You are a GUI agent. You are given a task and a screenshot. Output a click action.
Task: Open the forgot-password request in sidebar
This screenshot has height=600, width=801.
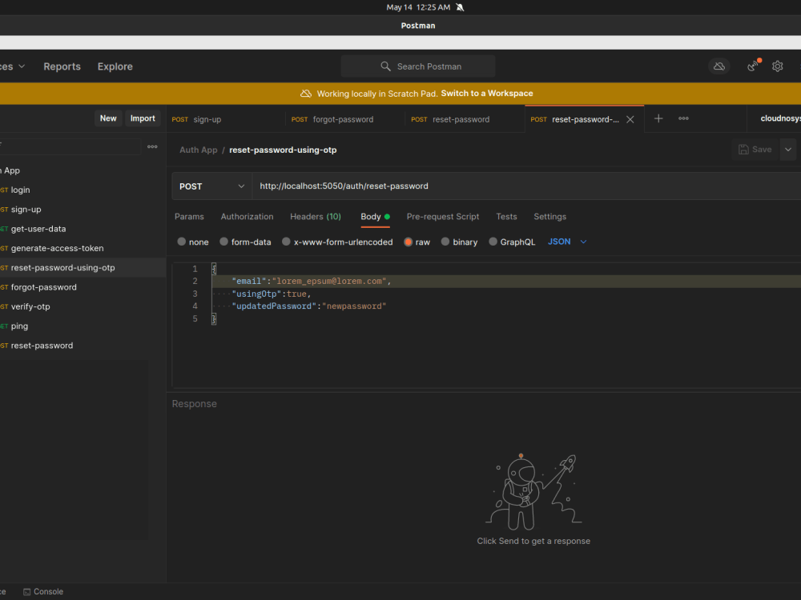83,287
